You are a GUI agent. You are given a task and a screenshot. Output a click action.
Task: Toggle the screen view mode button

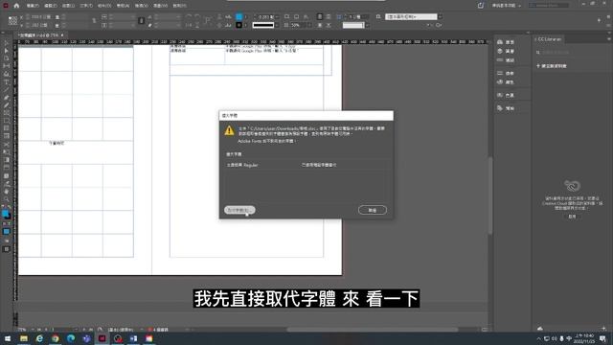[7, 249]
